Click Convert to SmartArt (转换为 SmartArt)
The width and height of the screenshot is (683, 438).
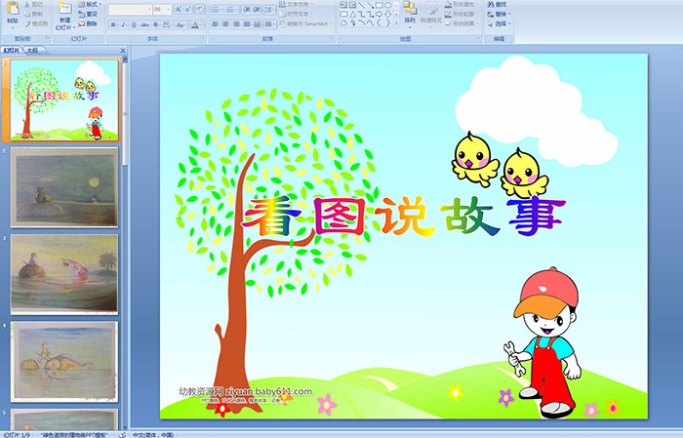[306, 23]
